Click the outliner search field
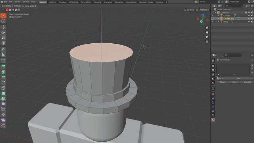The image size is (254, 143). [234, 6]
